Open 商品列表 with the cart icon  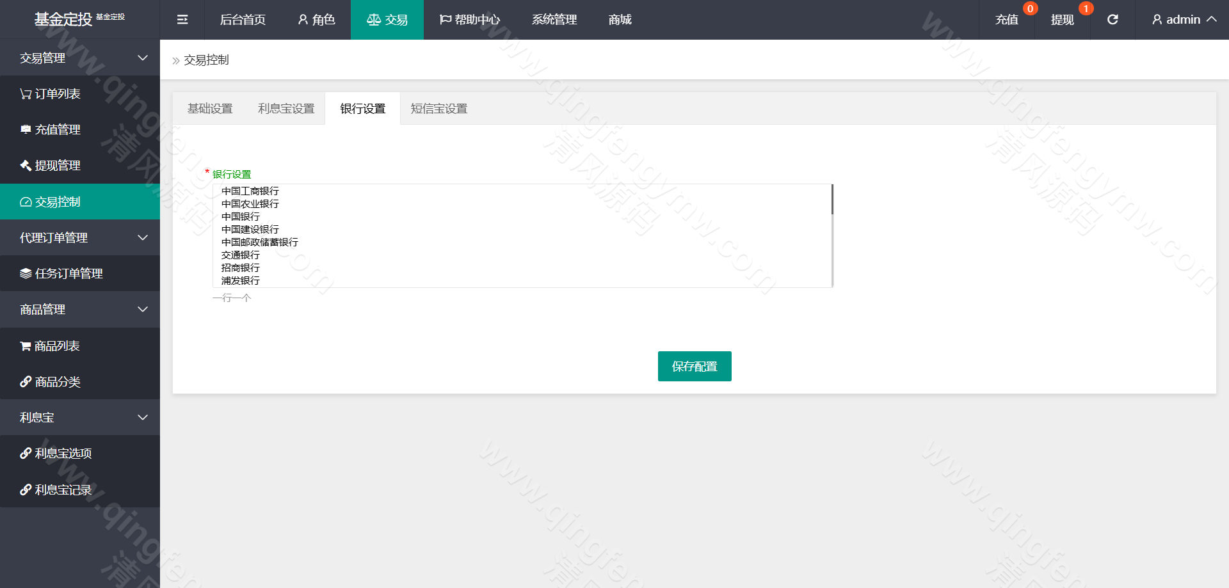(56, 346)
